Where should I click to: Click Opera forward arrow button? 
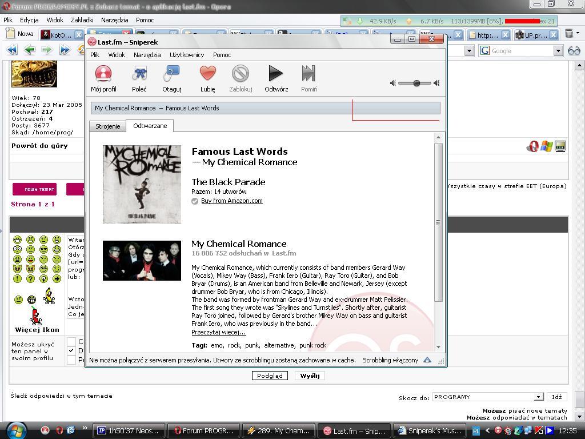pyautogui.click(x=47, y=50)
